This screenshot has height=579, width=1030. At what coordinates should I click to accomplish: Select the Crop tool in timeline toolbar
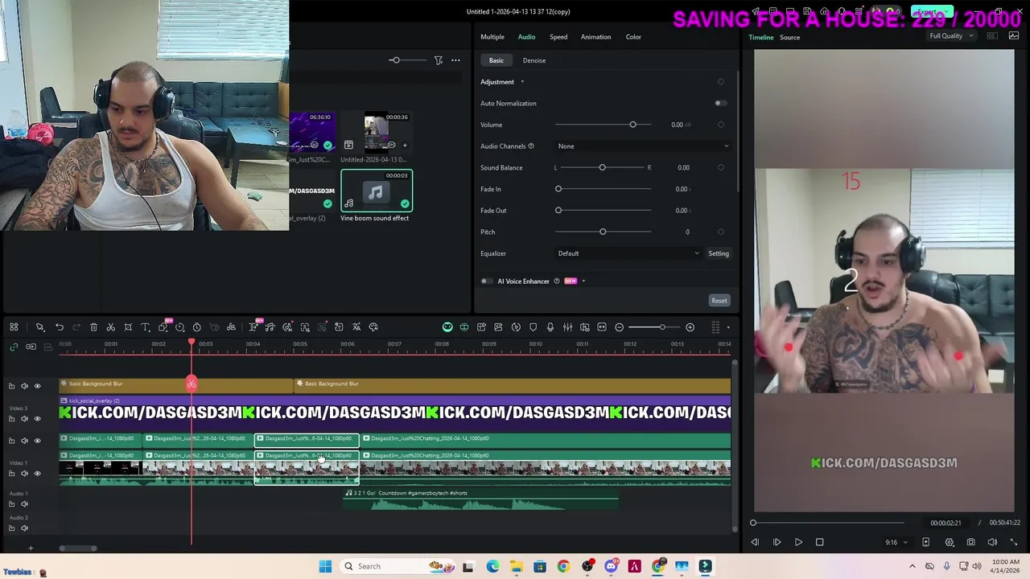point(128,327)
